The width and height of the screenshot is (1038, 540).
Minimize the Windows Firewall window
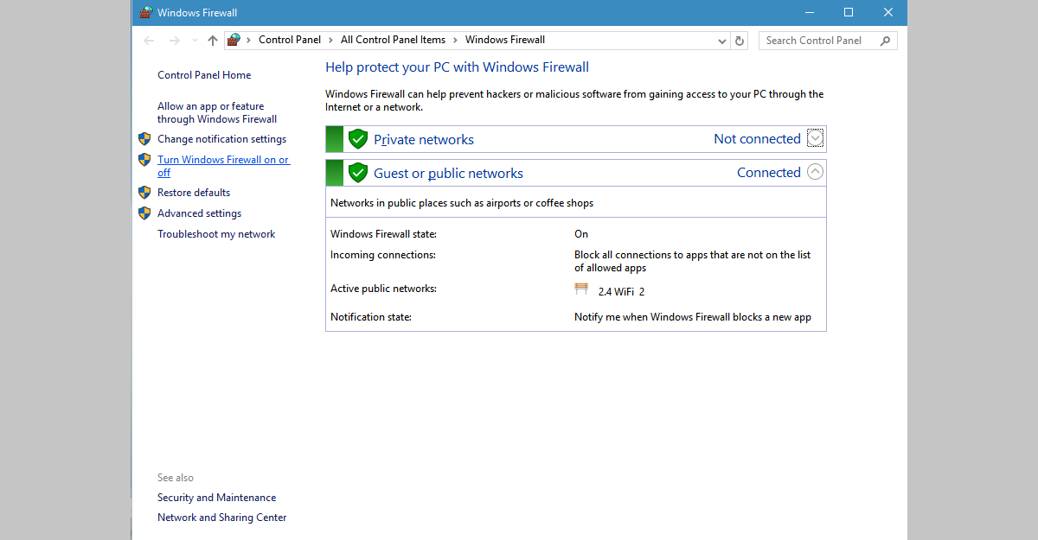(x=809, y=12)
